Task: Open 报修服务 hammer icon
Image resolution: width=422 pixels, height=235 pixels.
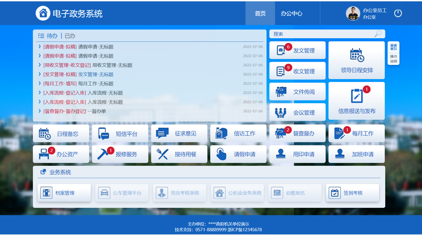Action: click(x=102, y=154)
